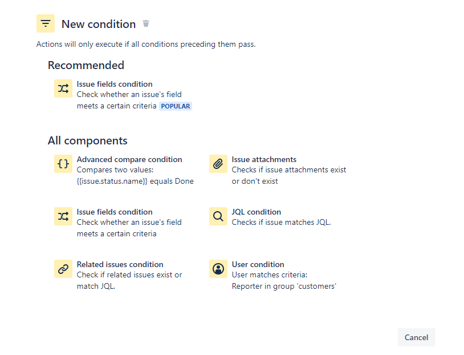Select the shuffle icon under Recommended
Viewport: 464px width, 355px height.
coord(63,88)
